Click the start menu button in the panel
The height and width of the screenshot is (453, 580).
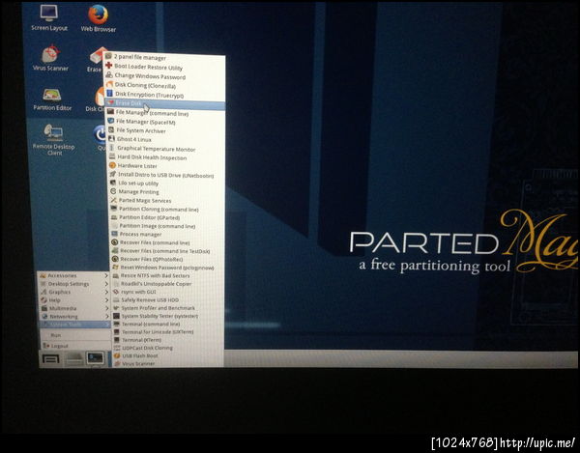(x=50, y=358)
